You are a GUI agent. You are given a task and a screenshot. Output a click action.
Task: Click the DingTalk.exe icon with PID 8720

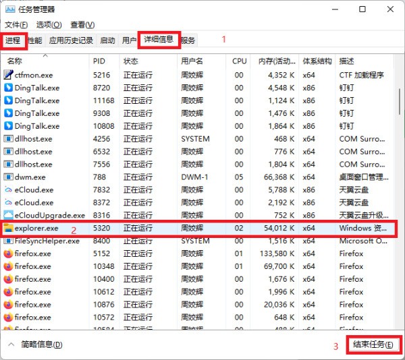[8, 88]
